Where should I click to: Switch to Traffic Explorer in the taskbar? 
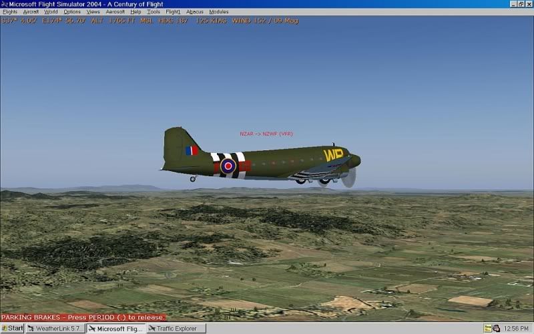(x=176, y=329)
